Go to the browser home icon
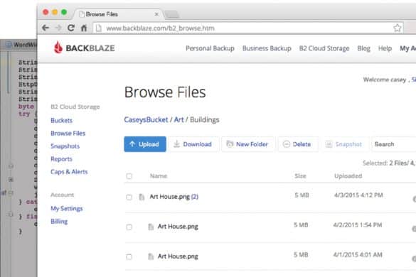 coord(84,28)
